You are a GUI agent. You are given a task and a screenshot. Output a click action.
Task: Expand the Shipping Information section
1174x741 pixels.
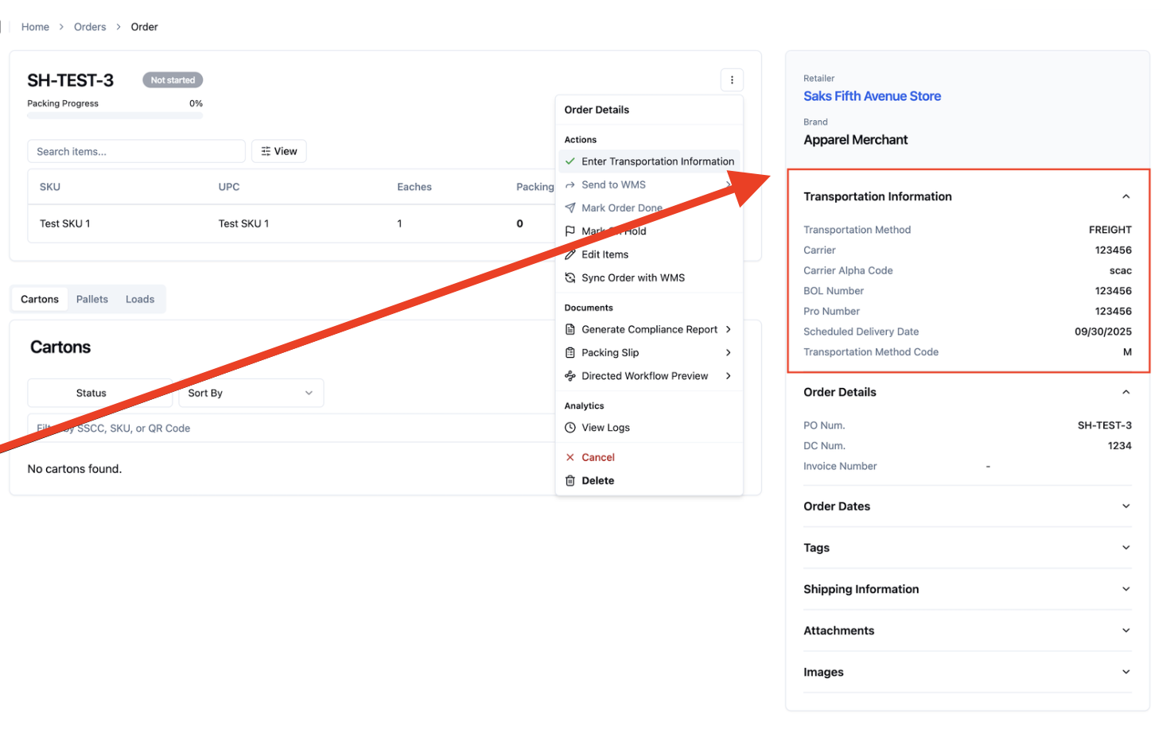click(x=967, y=589)
